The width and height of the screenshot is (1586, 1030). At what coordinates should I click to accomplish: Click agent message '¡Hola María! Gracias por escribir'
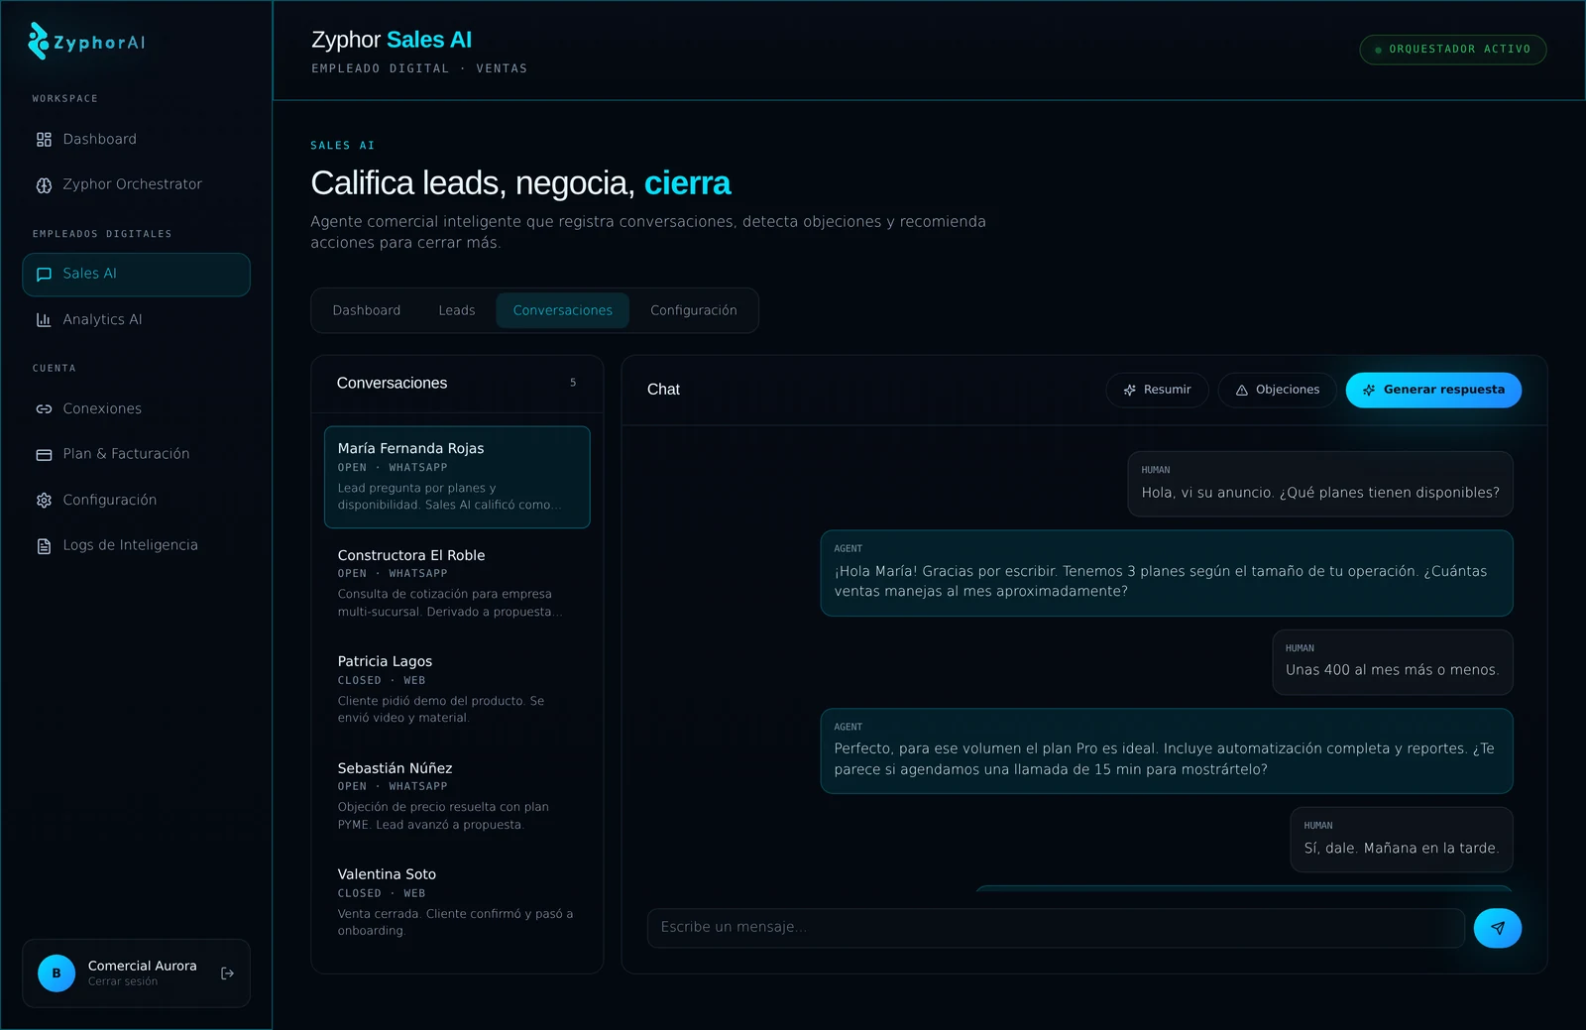click(x=1167, y=573)
